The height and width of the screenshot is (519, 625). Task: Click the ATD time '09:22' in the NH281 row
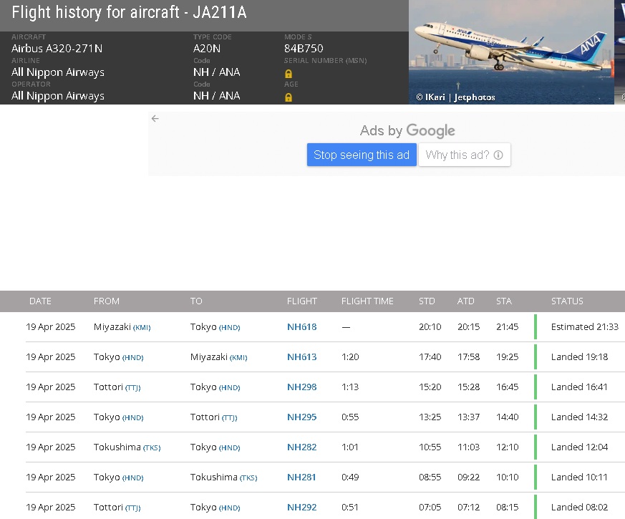pyautogui.click(x=469, y=477)
